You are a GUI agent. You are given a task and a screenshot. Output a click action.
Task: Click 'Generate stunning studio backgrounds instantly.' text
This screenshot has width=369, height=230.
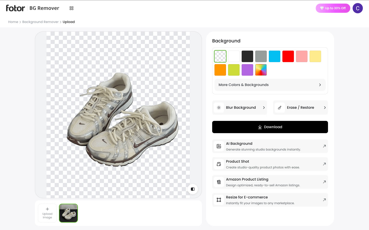[x=263, y=149]
